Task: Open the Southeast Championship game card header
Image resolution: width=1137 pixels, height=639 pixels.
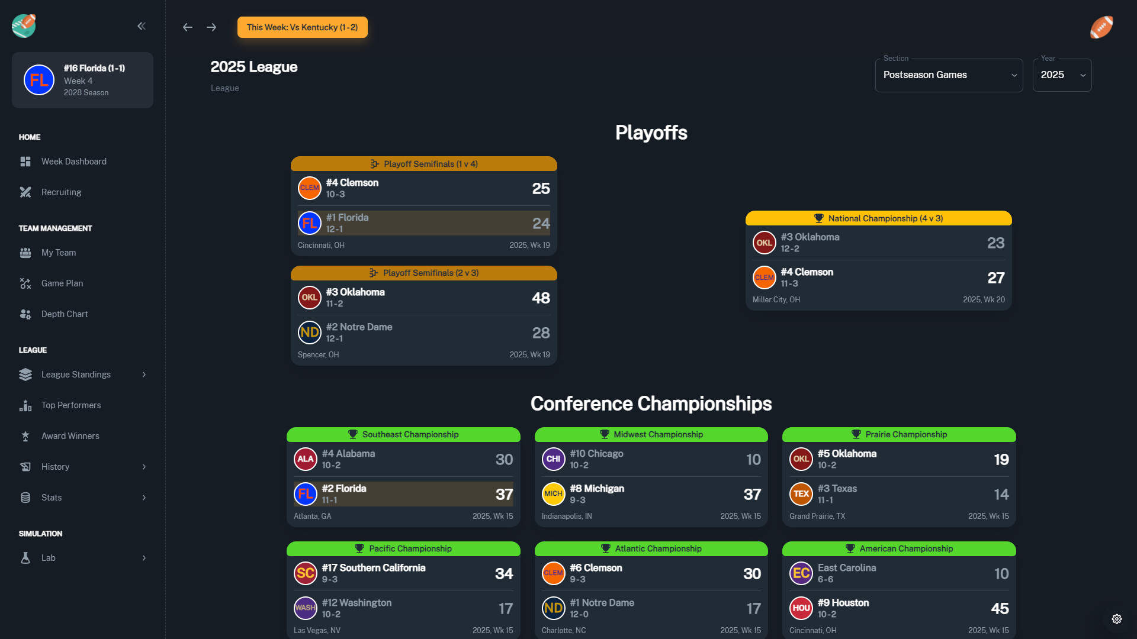Action: point(403,434)
